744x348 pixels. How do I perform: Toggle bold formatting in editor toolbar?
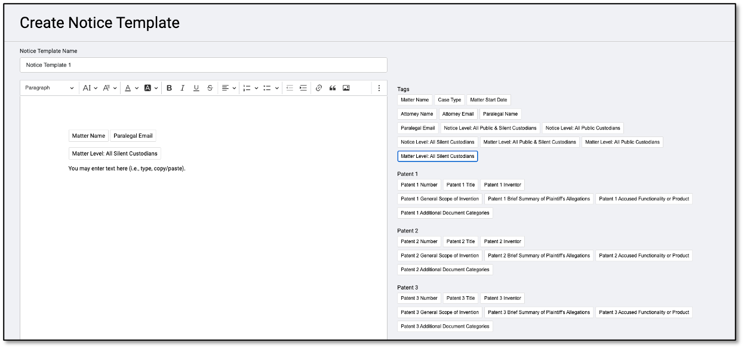169,88
